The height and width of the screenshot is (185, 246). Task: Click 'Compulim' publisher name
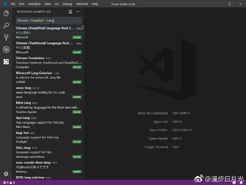tap(22, 67)
